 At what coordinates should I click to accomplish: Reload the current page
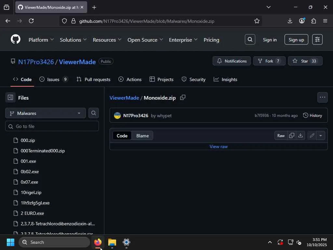point(31,21)
